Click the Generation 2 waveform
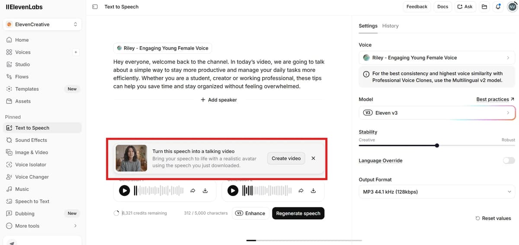 click(267, 190)
